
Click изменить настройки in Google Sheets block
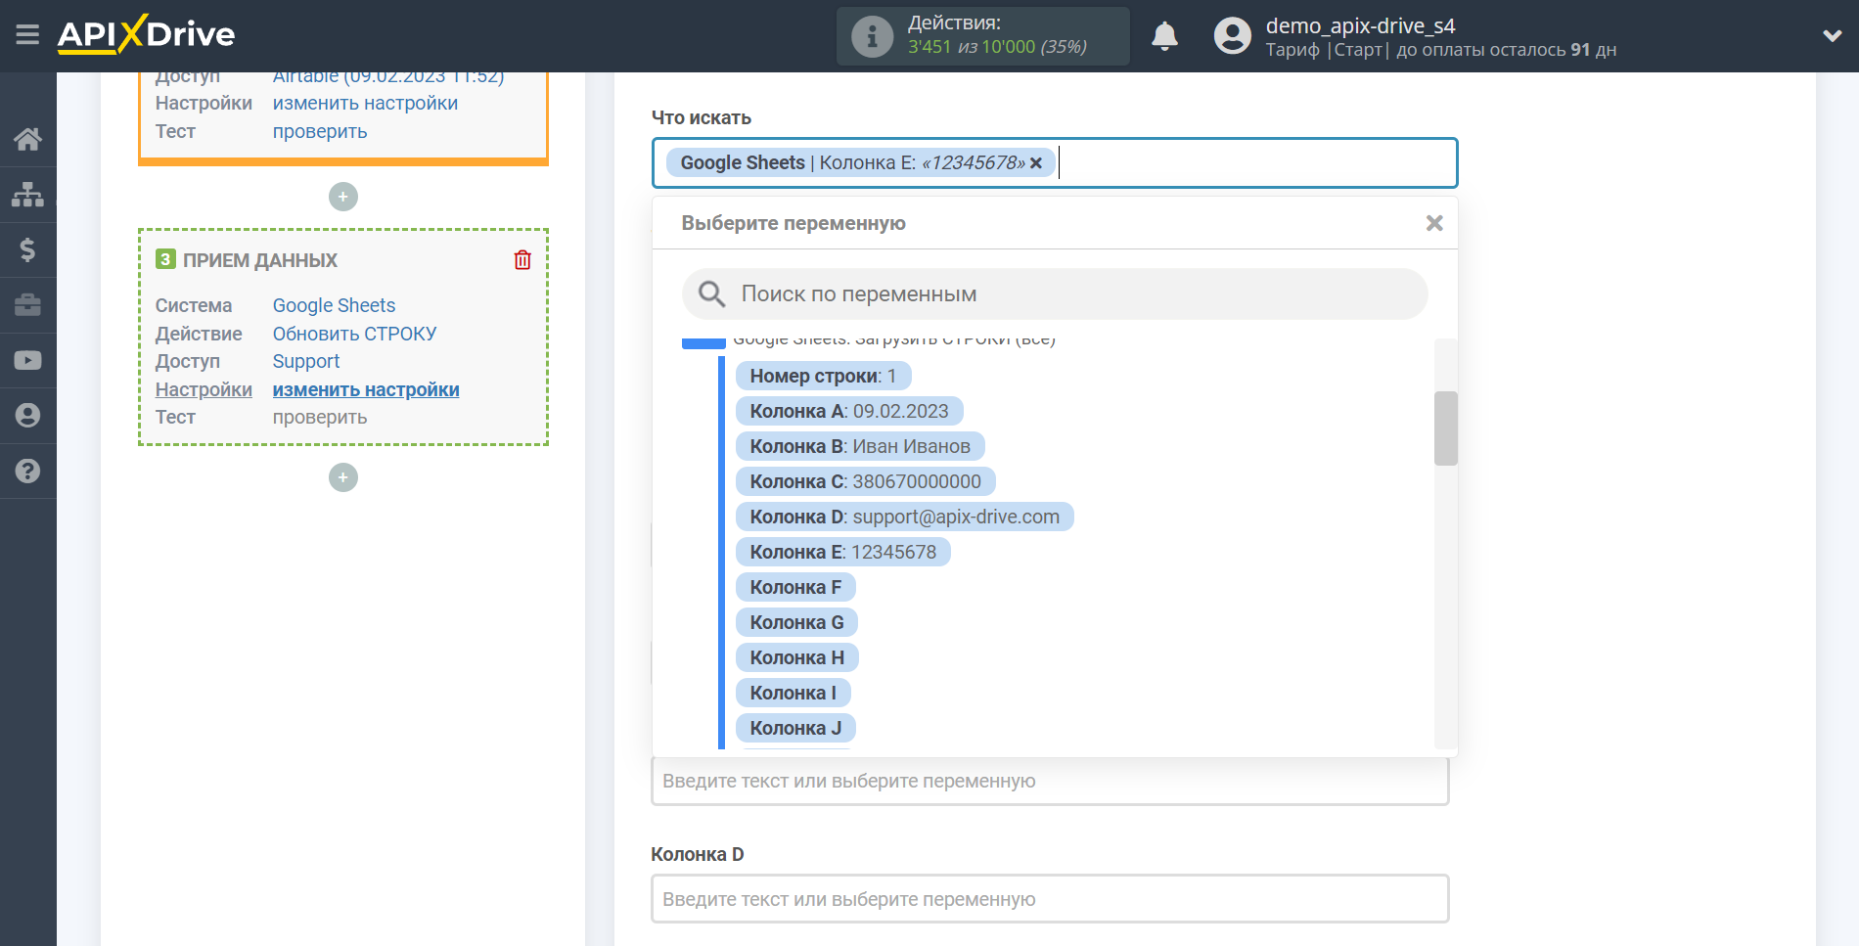(366, 389)
